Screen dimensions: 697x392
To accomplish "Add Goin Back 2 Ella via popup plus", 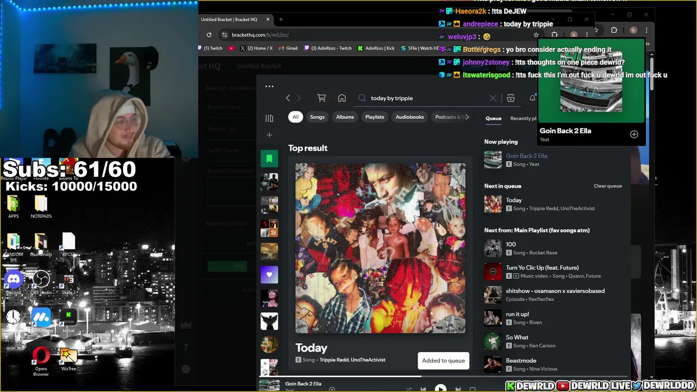I will coord(634,134).
